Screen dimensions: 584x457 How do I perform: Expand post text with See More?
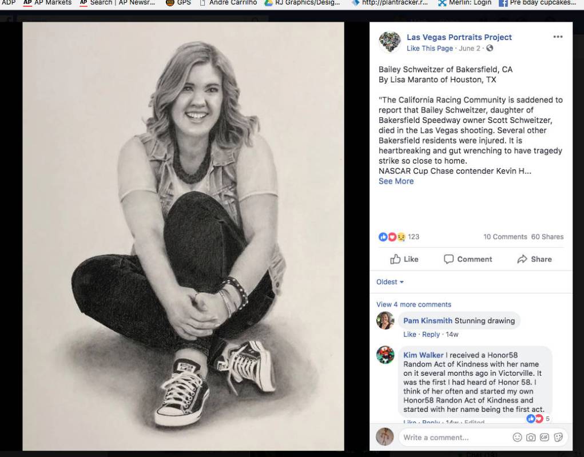pos(396,181)
